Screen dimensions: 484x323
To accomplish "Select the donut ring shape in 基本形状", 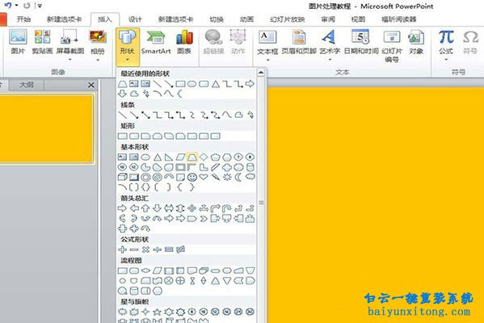I will coord(145,177).
